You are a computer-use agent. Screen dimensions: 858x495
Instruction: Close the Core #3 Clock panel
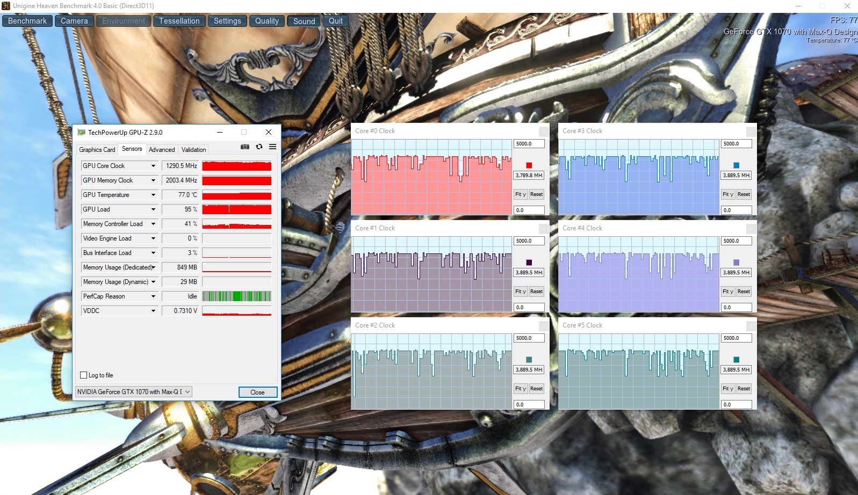click(751, 131)
